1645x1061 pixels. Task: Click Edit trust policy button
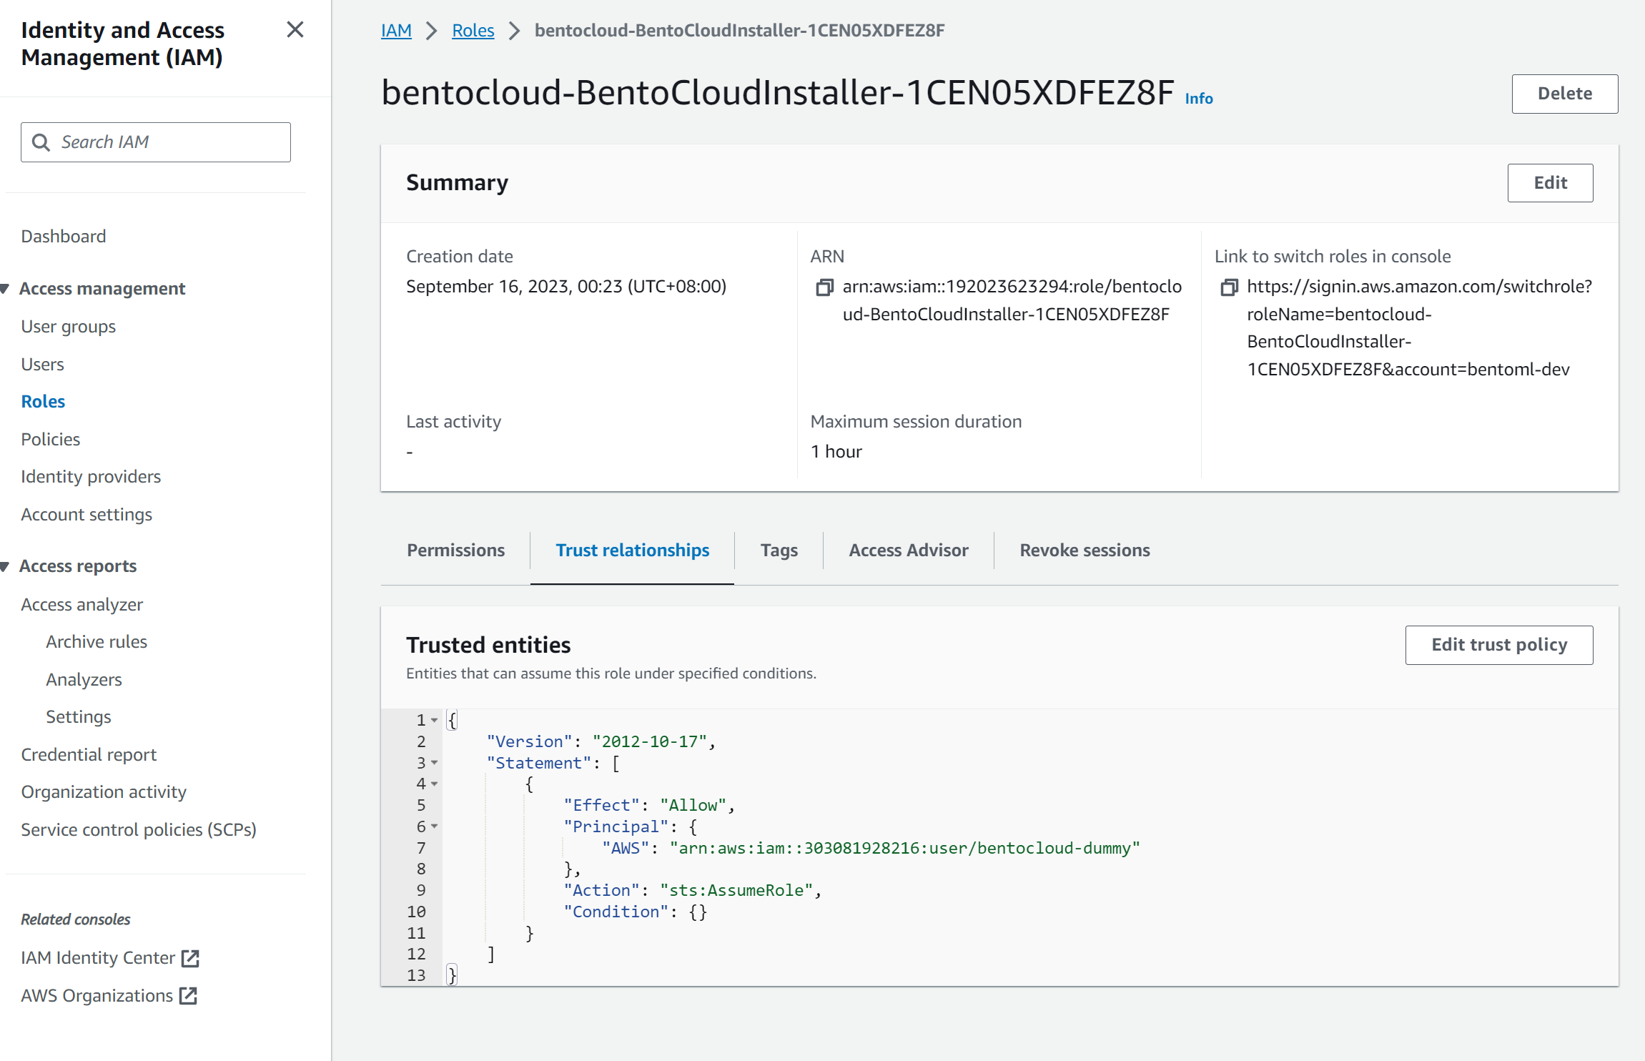1498,645
